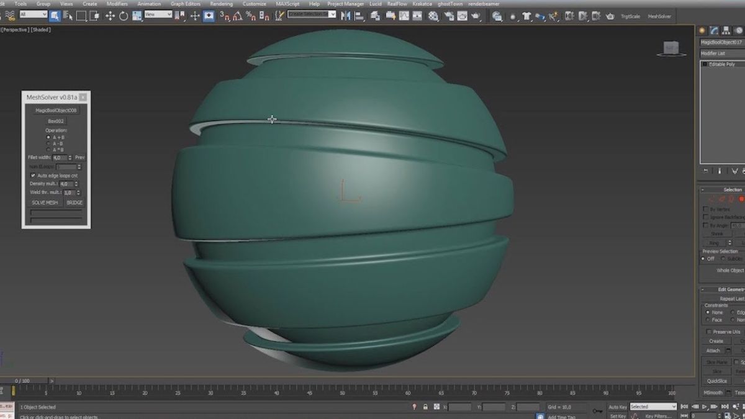This screenshot has height=419, width=745.
Task: Click the Align tool icon
Action: [x=361, y=15]
